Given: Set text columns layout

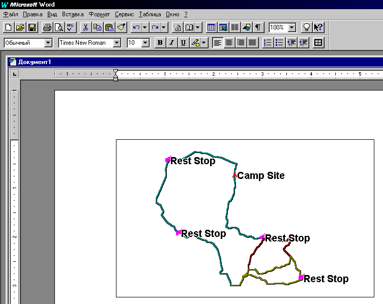Looking at the screenshot, I should click(x=235, y=27).
